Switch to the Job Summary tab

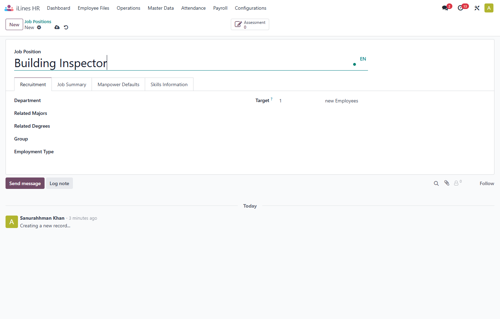point(72,84)
